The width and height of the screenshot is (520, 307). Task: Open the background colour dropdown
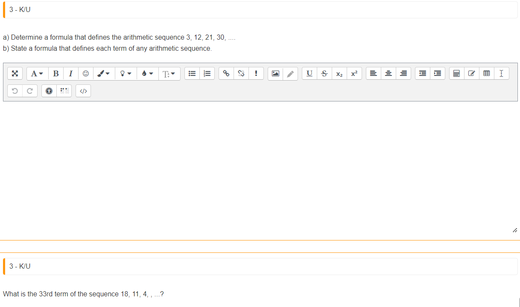click(x=147, y=73)
